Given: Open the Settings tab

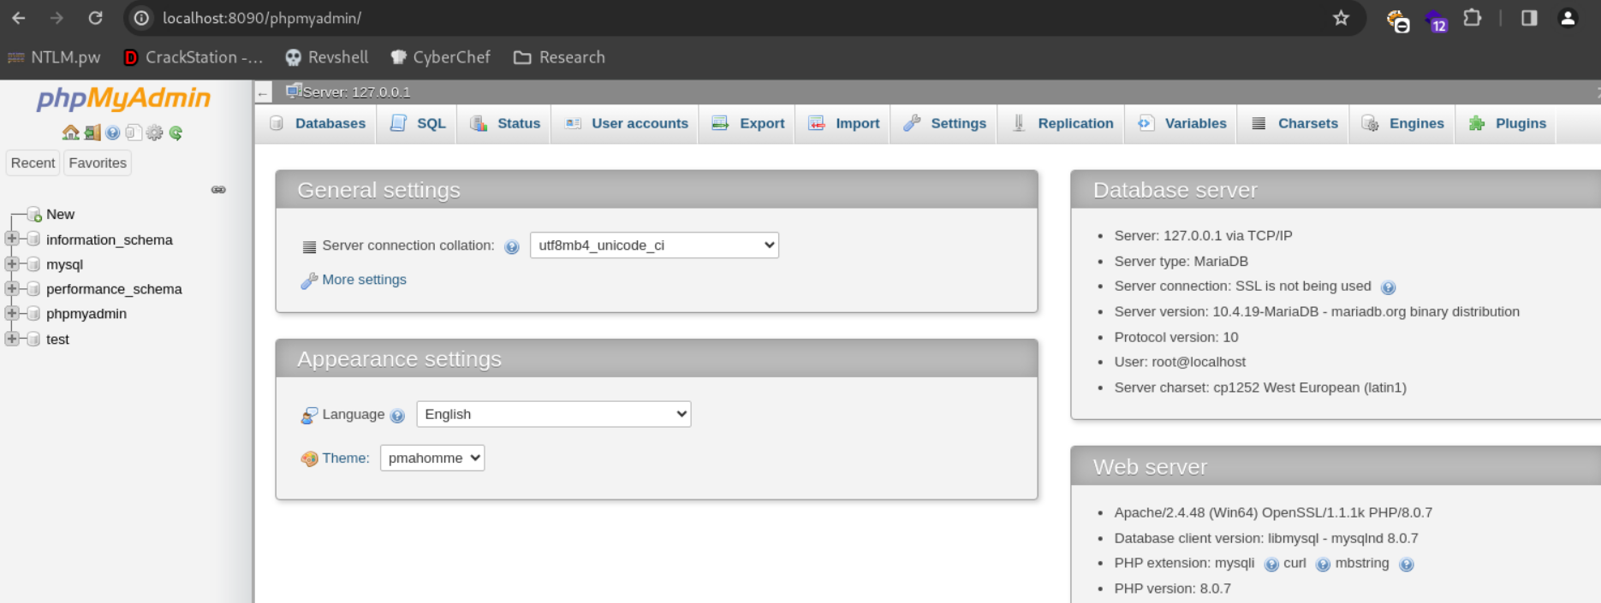Looking at the screenshot, I should point(943,123).
